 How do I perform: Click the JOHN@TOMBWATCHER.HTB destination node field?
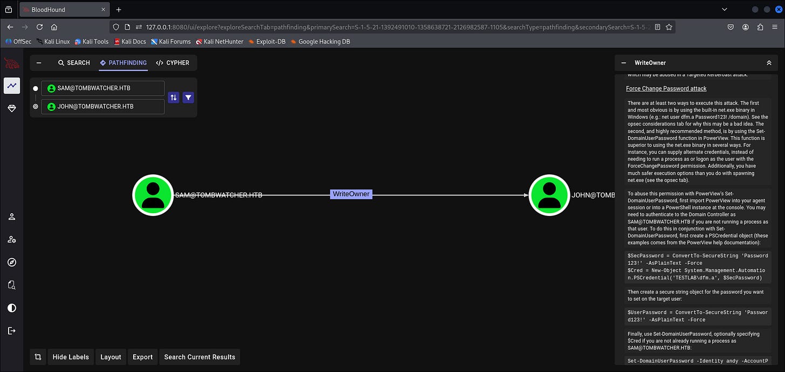click(x=103, y=107)
